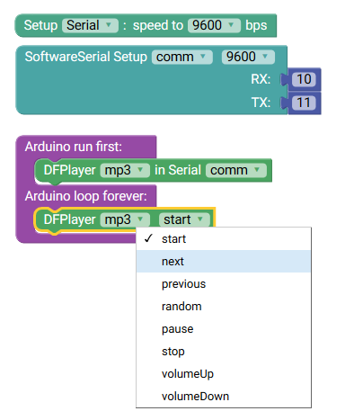Select 'volumeUp' in the dropdown
The image size is (354, 420).
[224, 373]
